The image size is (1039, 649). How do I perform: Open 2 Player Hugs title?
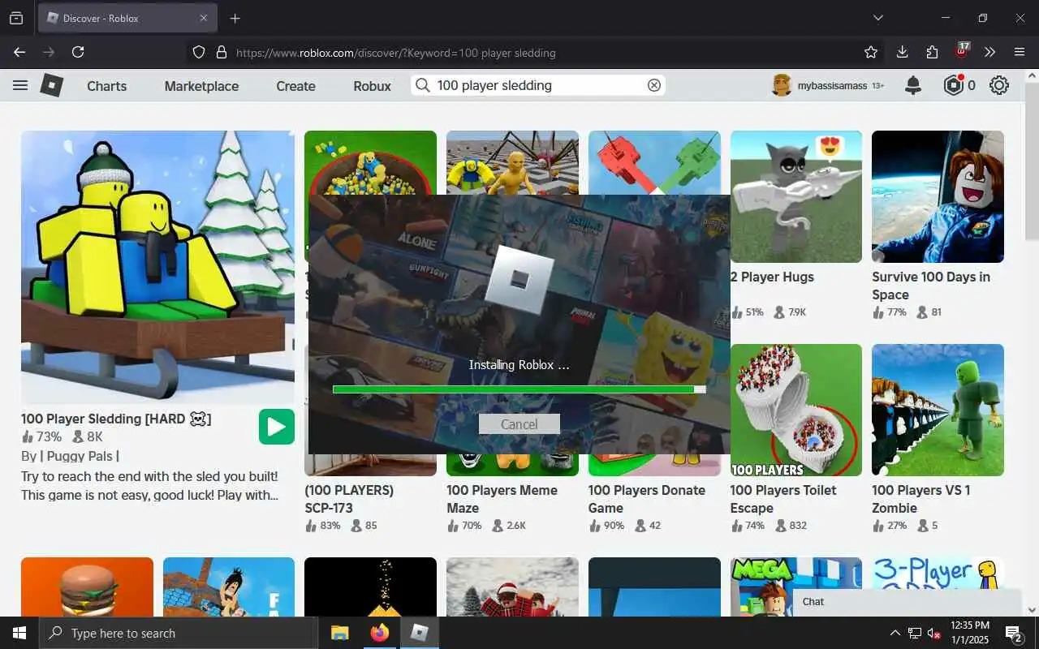click(772, 277)
